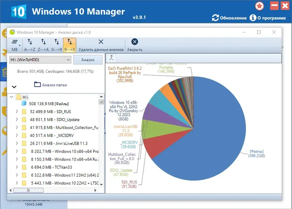The width and height of the screenshot is (292, 209).
Task: Click О программе in the main window
Action: pyautogui.click(x=268, y=18)
